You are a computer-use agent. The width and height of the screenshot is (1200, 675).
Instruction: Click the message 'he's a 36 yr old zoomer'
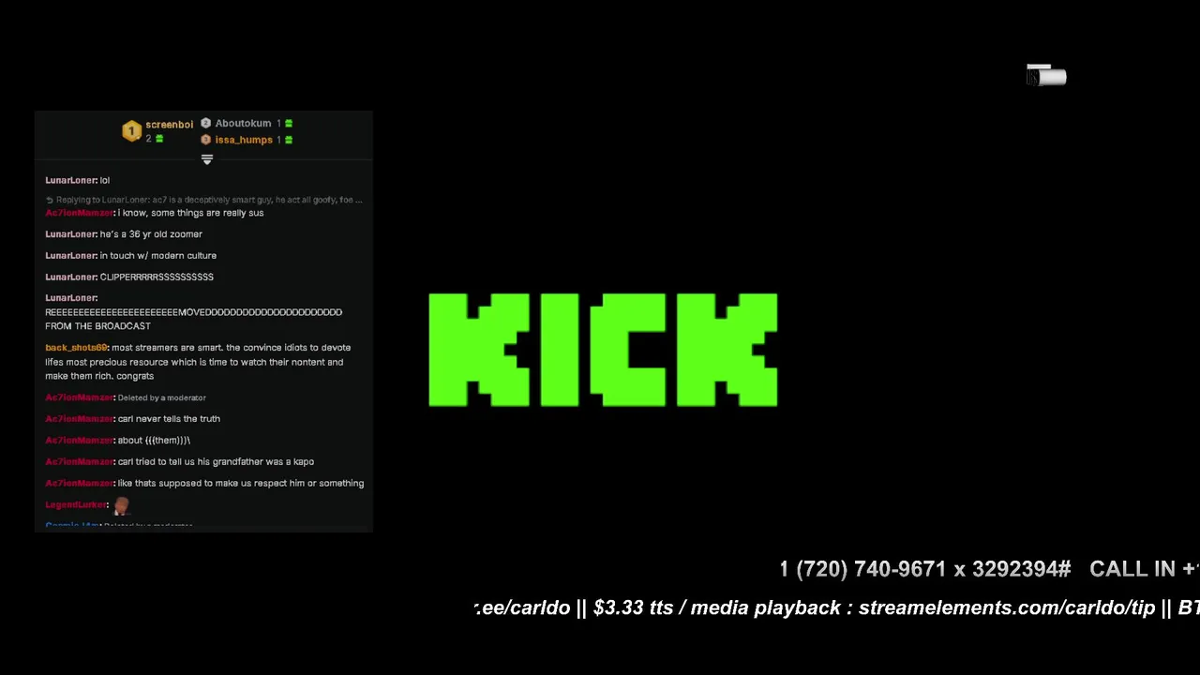point(151,234)
